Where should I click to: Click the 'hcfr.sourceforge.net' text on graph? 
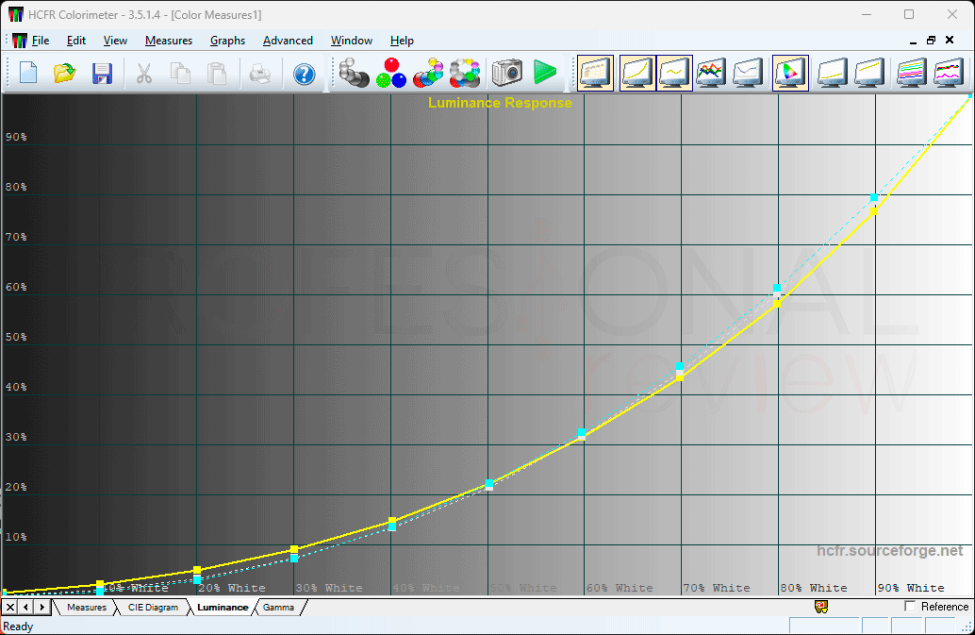click(890, 550)
